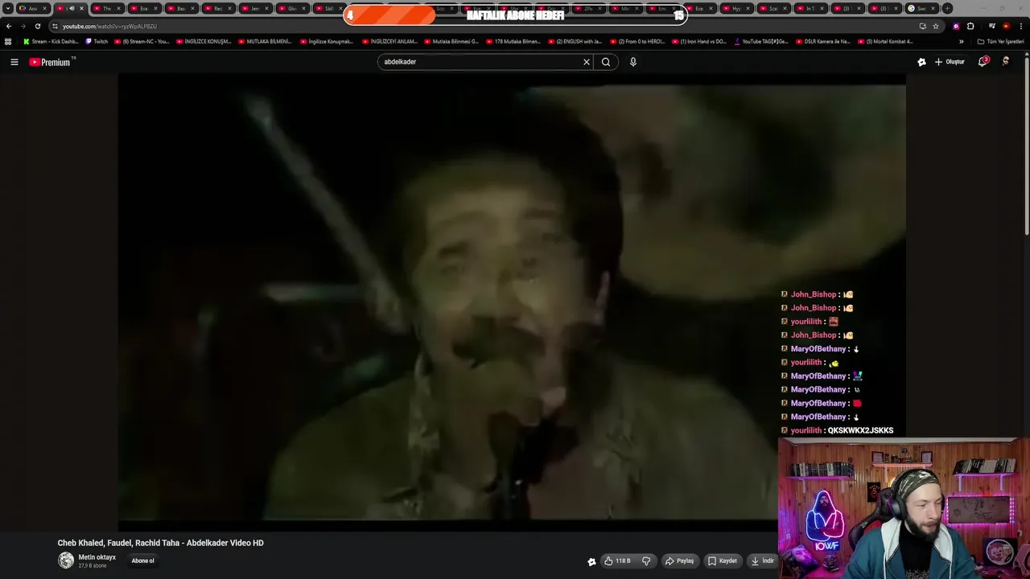Open the İNGİLİZCE KONUŞM... bookmark
The height and width of the screenshot is (579, 1030).
(204, 41)
